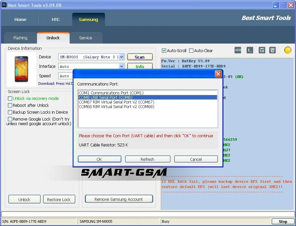Click the progress bar above status bar

(148, 214)
